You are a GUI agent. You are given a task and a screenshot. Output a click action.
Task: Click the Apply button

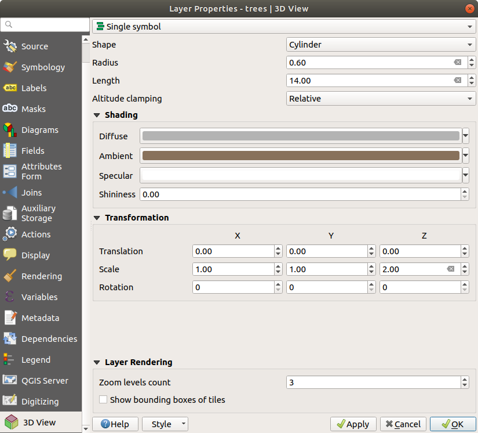click(353, 424)
